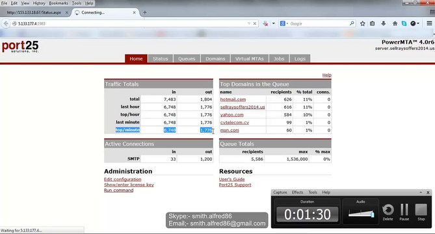Open the recorder window's Help menu
435x234 pixels.
pos(326,192)
